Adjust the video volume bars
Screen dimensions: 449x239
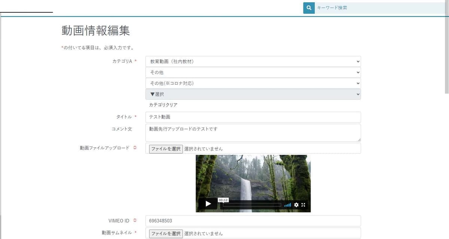288,205
